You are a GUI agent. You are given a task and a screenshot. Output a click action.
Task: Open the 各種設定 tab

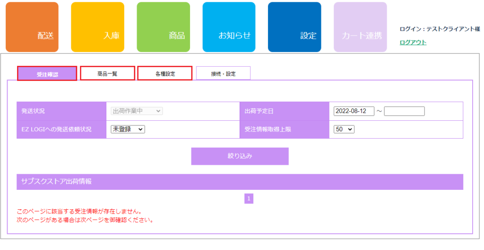[164, 73]
